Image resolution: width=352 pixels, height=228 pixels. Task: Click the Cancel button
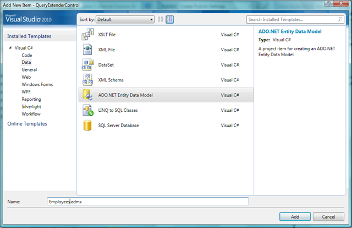(x=328, y=217)
